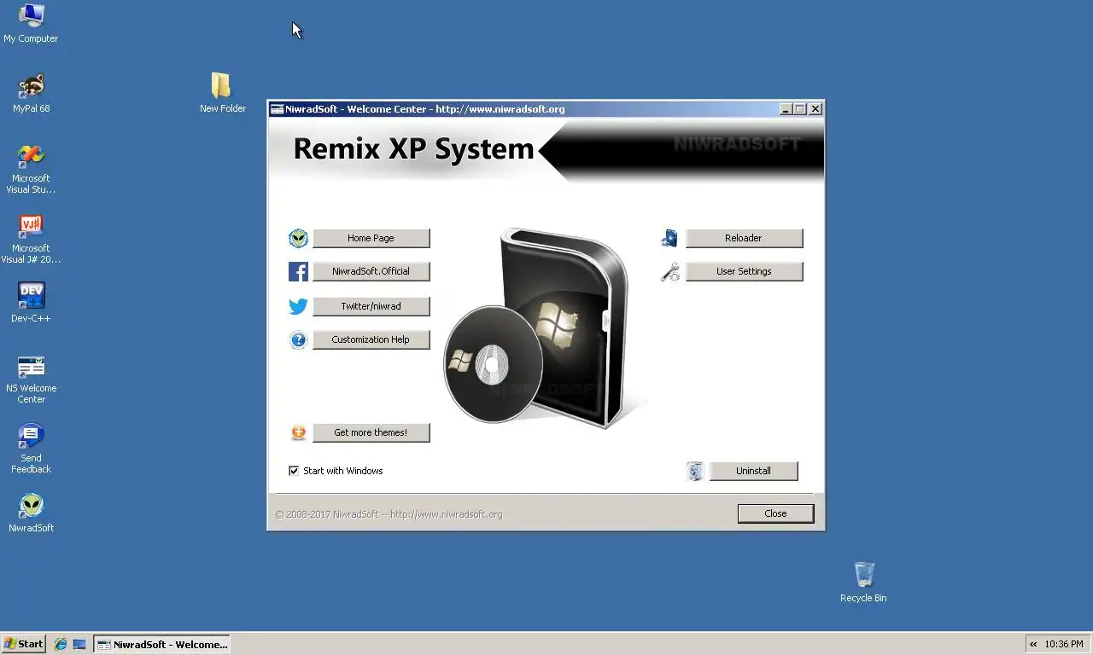Screen dimensions: 1093x655
Task: Select the Send Feedback desktop icon
Action: (x=31, y=436)
